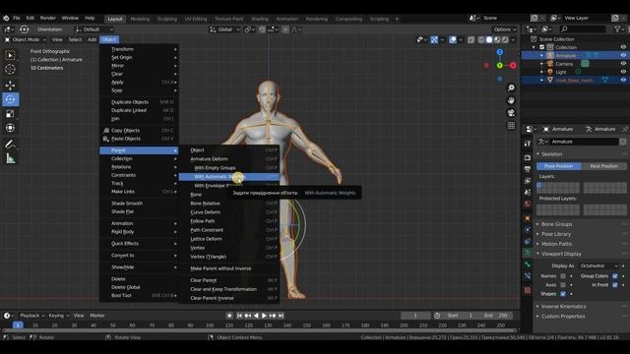Hide the Armature object in outliner
This screenshot has width=630, height=354.
(x=623, y=55)
